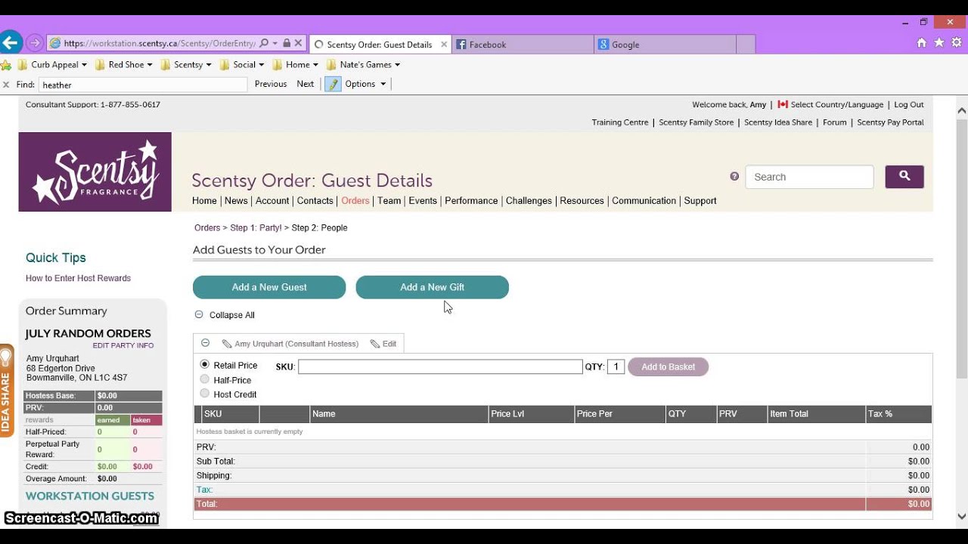The width and height of the screenshot is (968, 544).
Task: Click the Log Out link
Action: [x=909, y=104]
